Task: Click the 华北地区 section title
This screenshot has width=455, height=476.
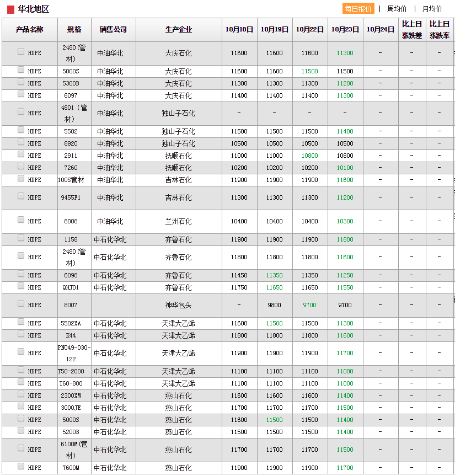Action: (34, 9)
